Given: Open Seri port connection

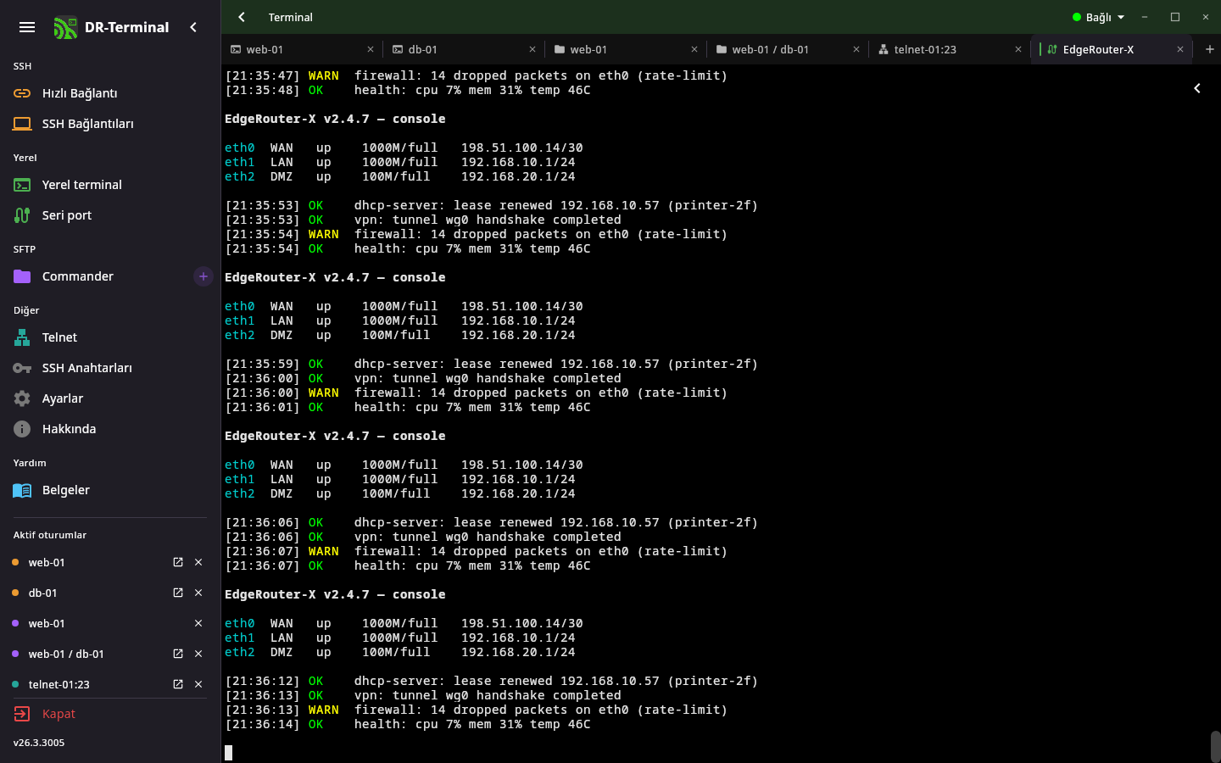Looking at the screenshot, I should coord(110,215).
